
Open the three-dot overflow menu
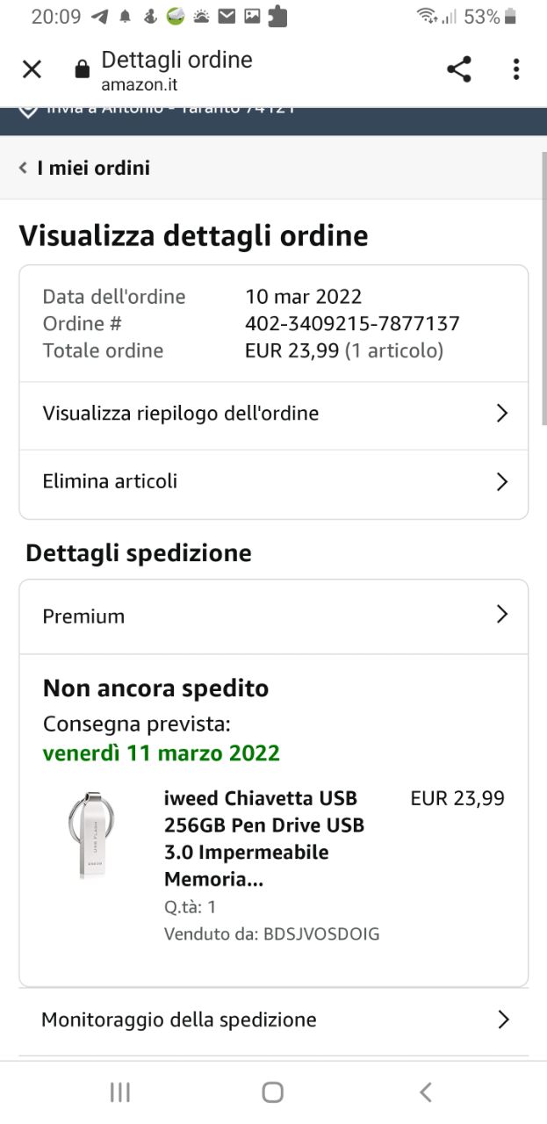click(516, 69)
